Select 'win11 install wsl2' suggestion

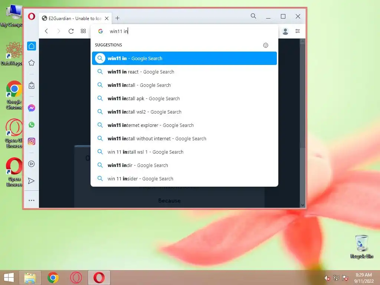click(x=184, y=112)
